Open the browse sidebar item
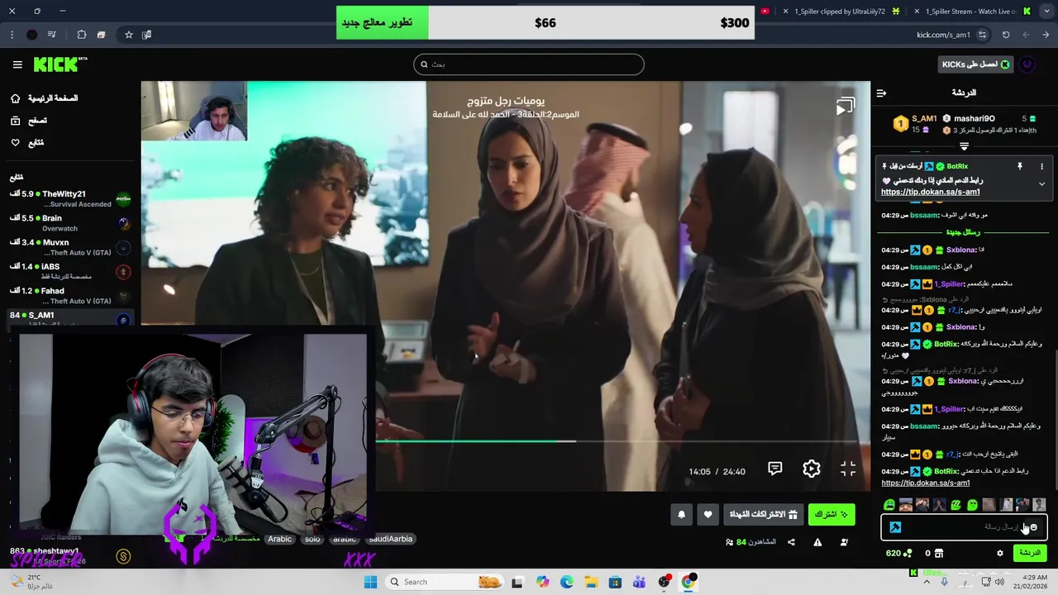Image resolution: width=1058 pixels, height=595 pixels. pos(29,121)
